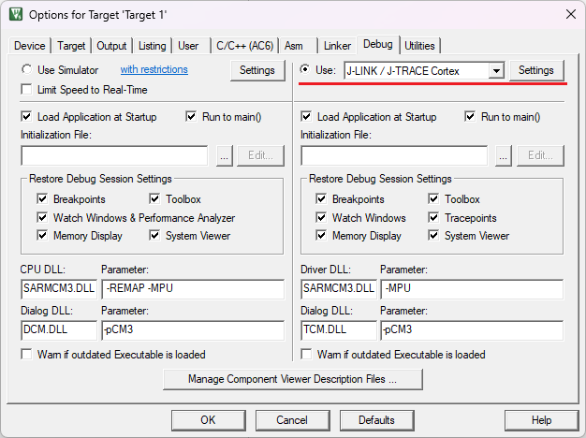This screenshot has width=586, height=438.
Task: Open J-LINK debugger Settings button
Action: (x=536, y=70)
